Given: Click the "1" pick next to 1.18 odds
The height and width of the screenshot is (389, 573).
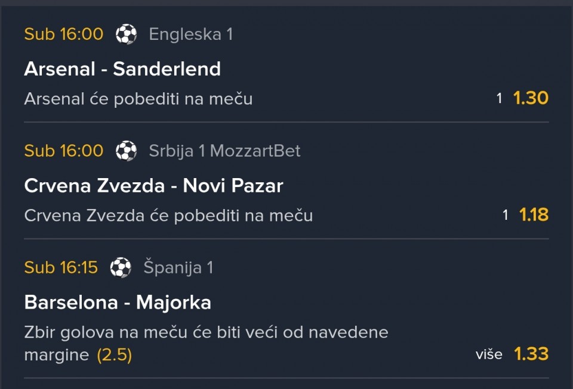Looking at the screenshot, I should [505, 215].
